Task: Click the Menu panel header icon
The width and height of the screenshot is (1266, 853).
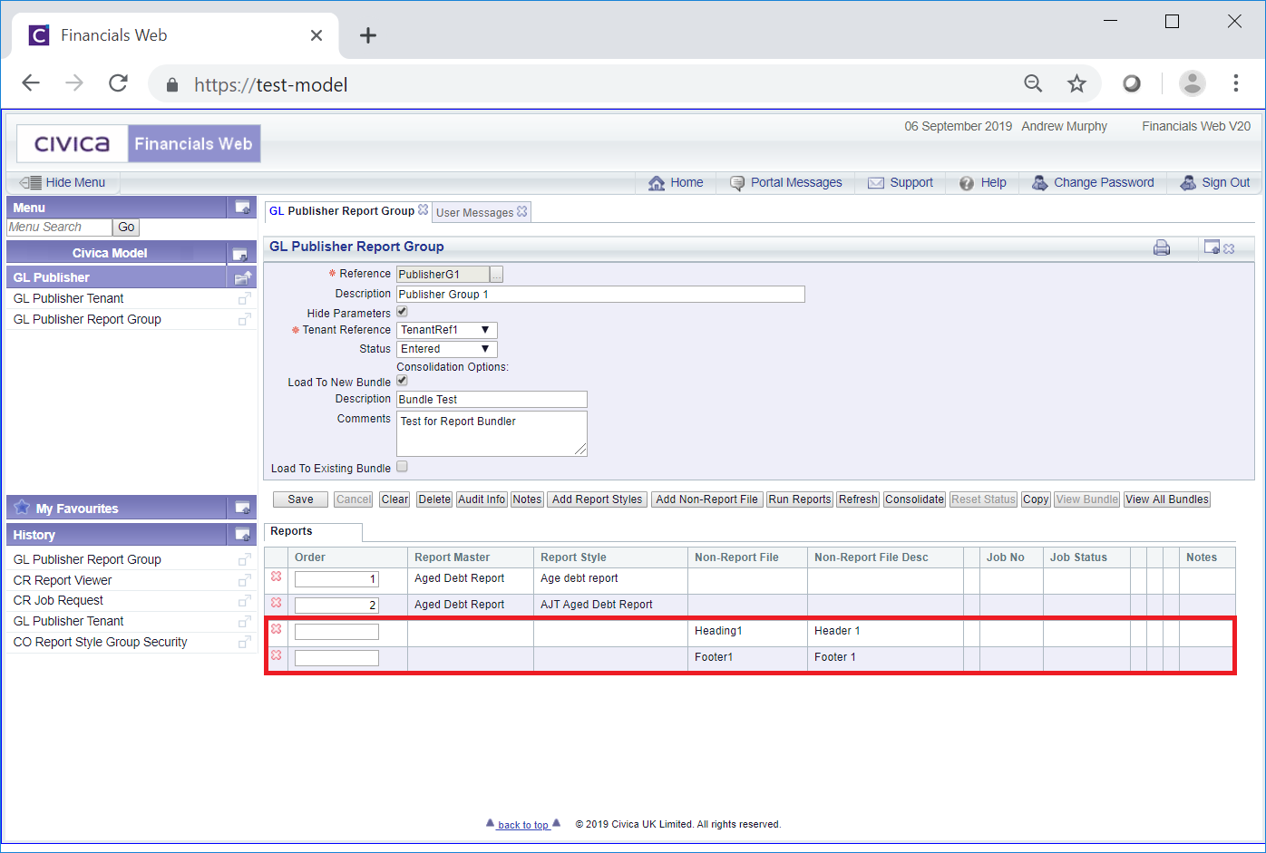Action: tap(242, 208)
